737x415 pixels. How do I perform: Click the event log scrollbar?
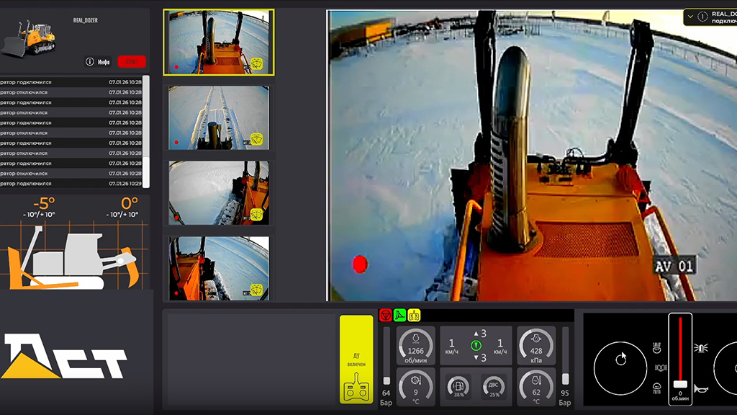pyautogui.click(x=146, y=130)
